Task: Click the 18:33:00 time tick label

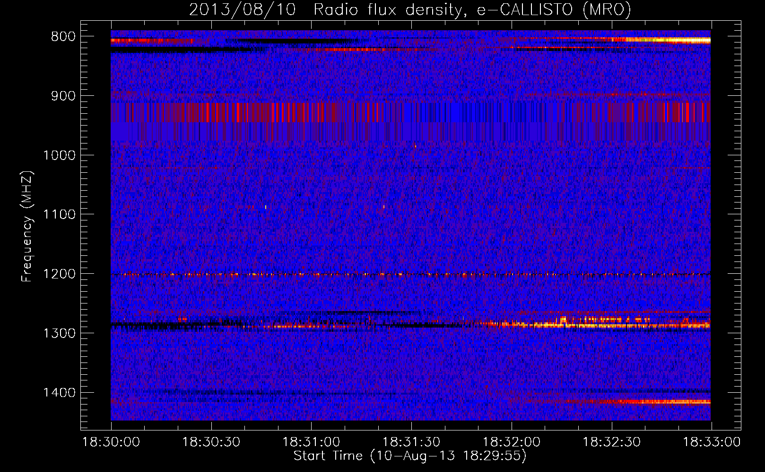Action: [x=712, y=442]
